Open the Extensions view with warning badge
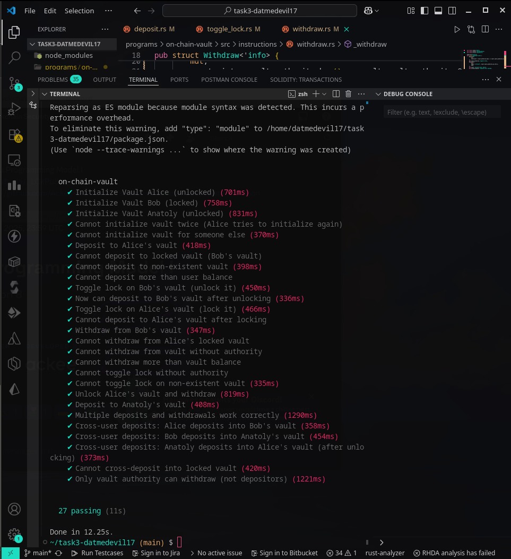This screenshot has height=559, width=511. pos(14,134)
